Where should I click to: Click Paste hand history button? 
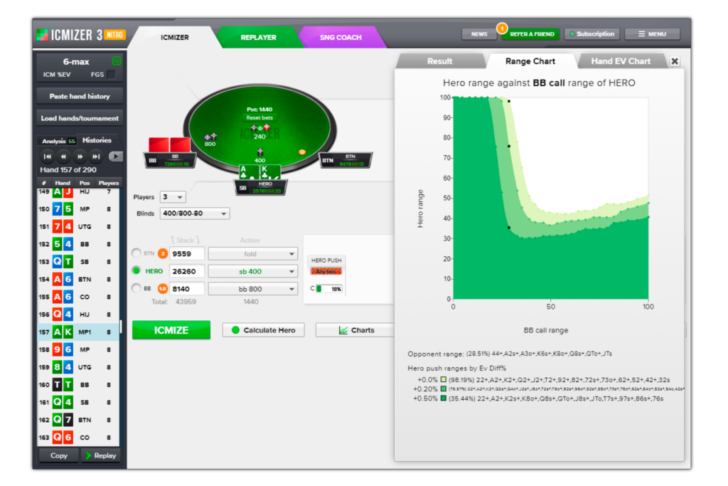[80, 96]
